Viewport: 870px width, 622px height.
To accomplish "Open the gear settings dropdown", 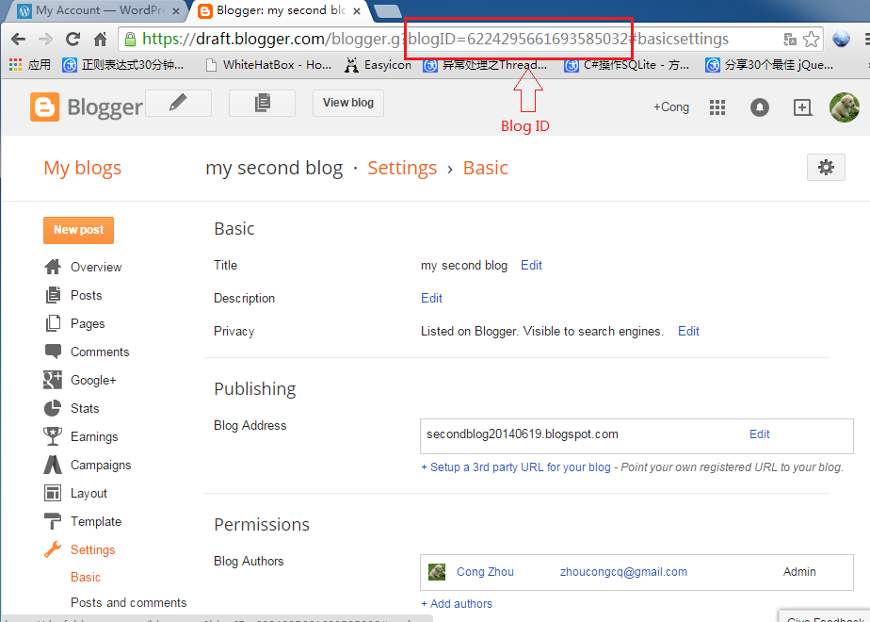I will 826,168.
